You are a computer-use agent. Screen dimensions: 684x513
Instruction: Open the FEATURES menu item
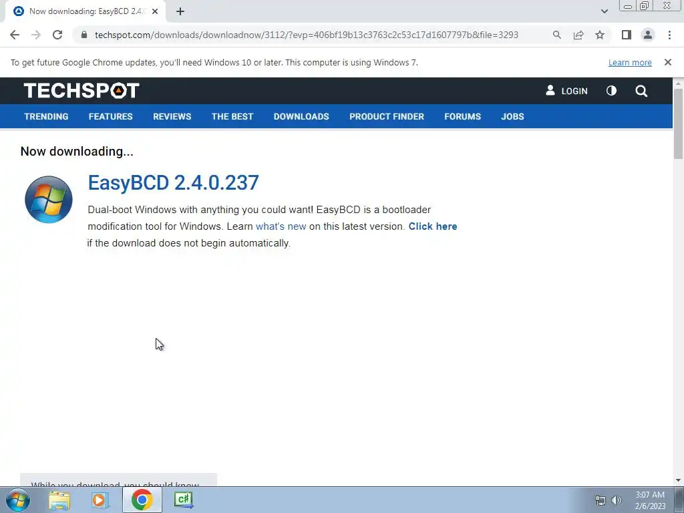[110, 116]
